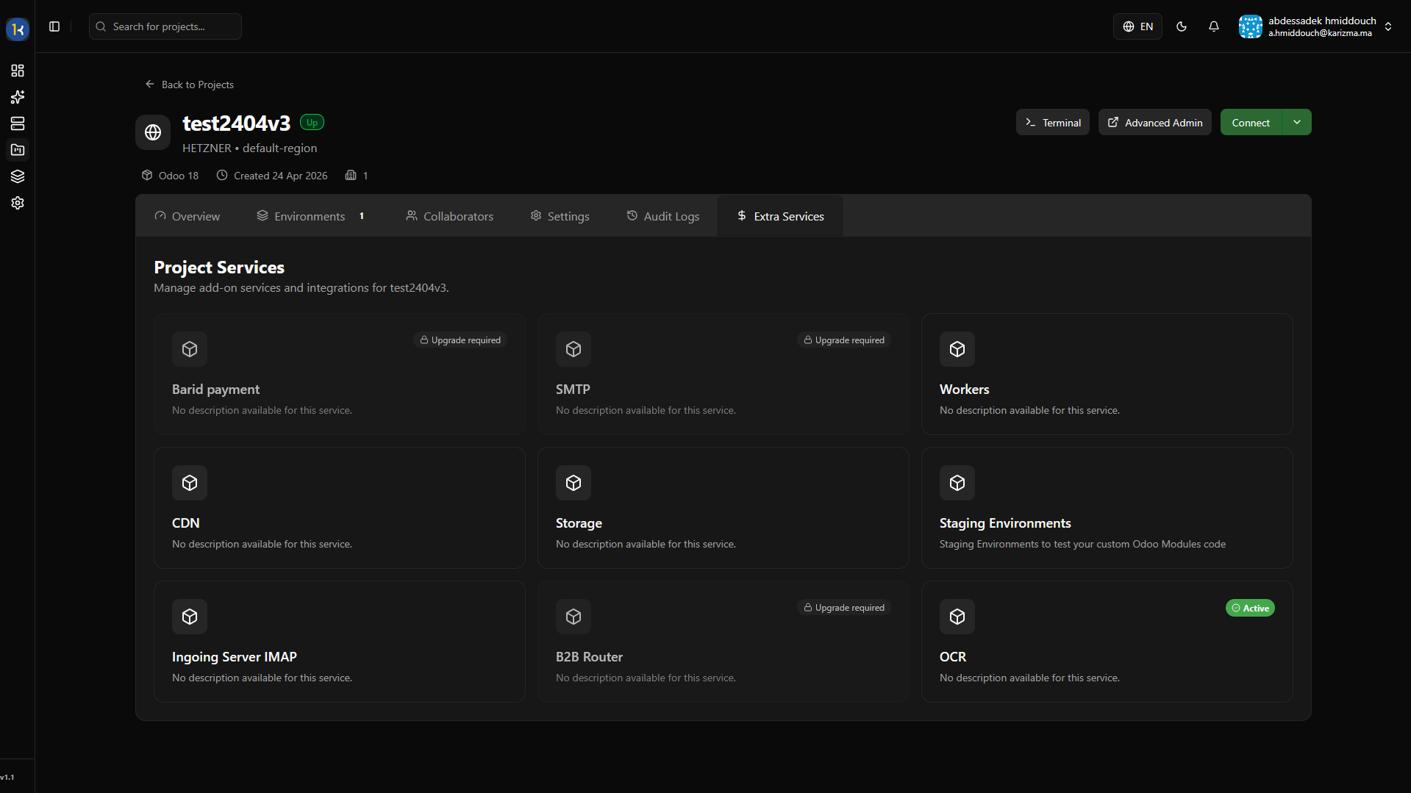Viewport: 1411px width, 793px height.
Task: Click the Odoo 18 version label
Action: pyautogui.click(x=179, y=176)
